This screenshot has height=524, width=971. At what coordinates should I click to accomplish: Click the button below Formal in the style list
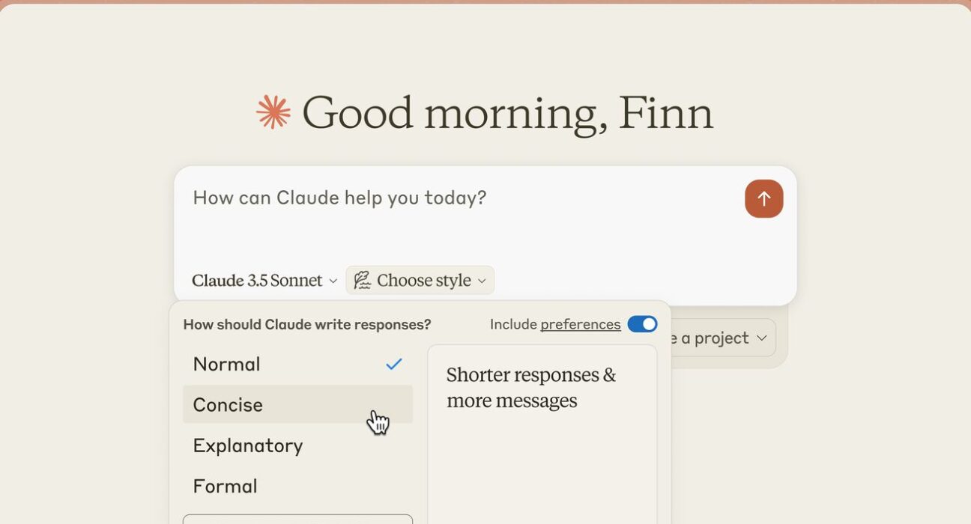[x=297, y=519]
